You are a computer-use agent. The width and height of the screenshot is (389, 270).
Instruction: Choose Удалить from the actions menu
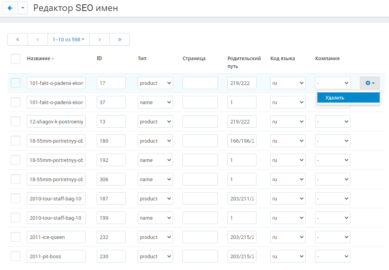point(348,98)
